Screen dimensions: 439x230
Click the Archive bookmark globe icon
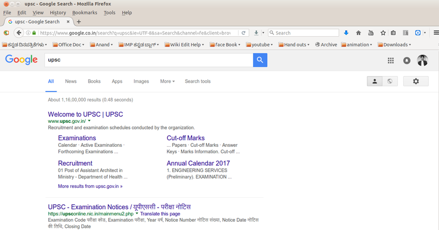pos(318,44)
